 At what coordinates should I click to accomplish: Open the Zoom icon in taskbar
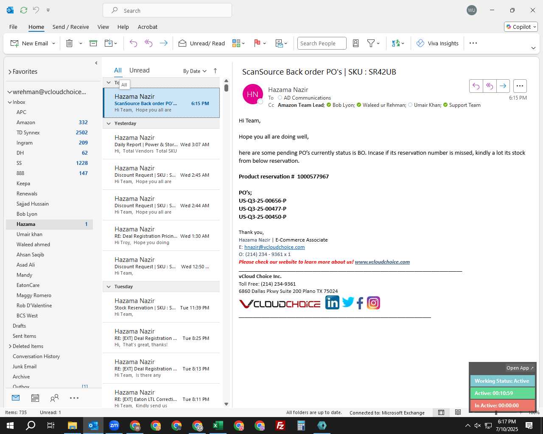(114, 426)
